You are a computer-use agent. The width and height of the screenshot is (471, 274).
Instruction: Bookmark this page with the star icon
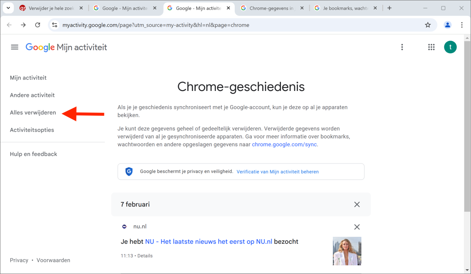(x=428, y=25)
